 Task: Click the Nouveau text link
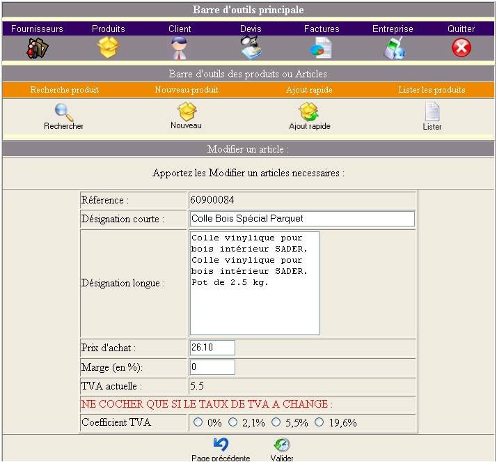click(186, 125)
